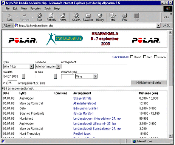Click the 'Distanse (km)' column header
The width and height of the screenshot is (175, 145).
149,93
